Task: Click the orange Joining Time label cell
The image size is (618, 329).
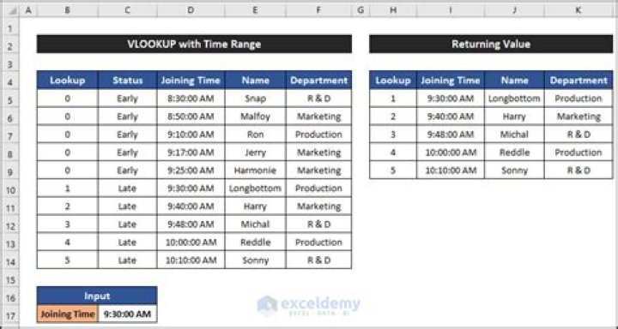Action: [68, 314]
